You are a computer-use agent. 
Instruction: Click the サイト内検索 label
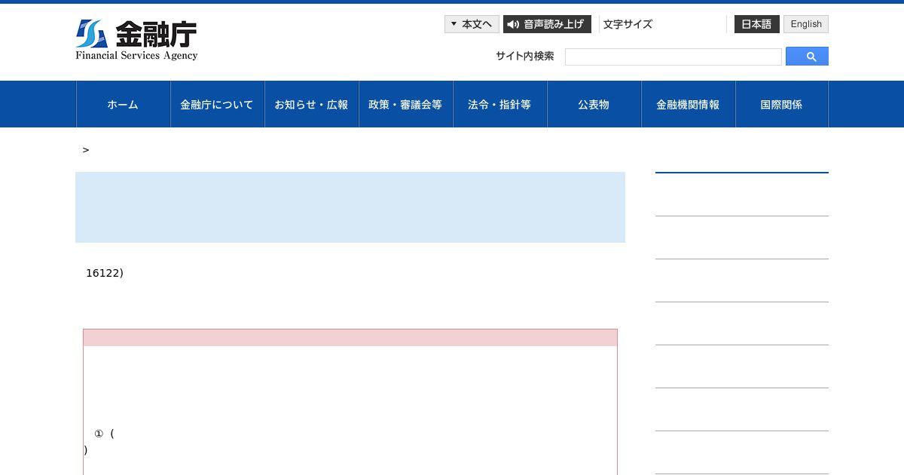(525, 56)
